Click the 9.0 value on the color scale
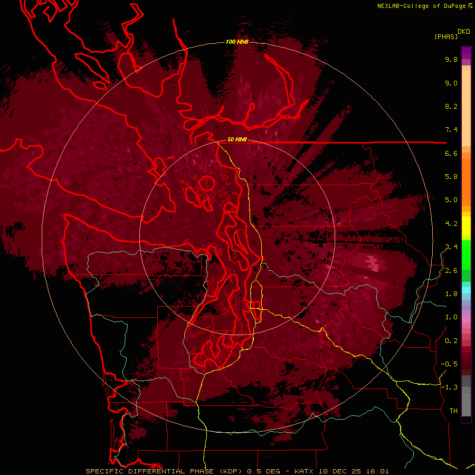Screen dimensions: 475x475 pyautogui.click(x=451, y=83)
